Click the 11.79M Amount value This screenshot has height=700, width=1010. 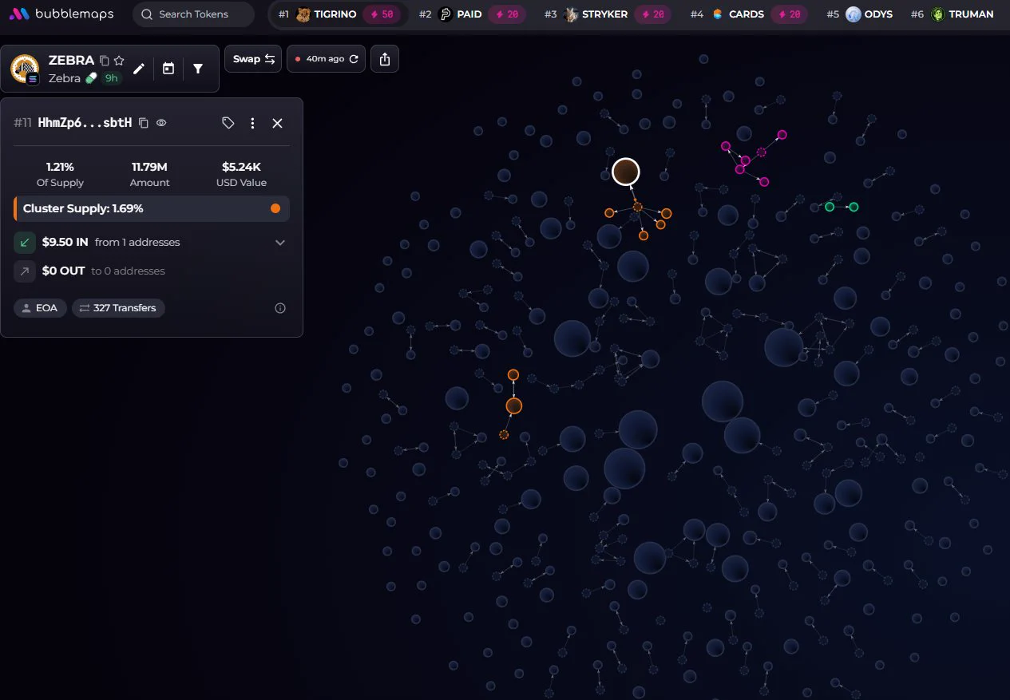149,167
